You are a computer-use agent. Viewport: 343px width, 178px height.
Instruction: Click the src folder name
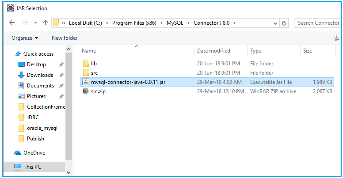coord(94,73)
